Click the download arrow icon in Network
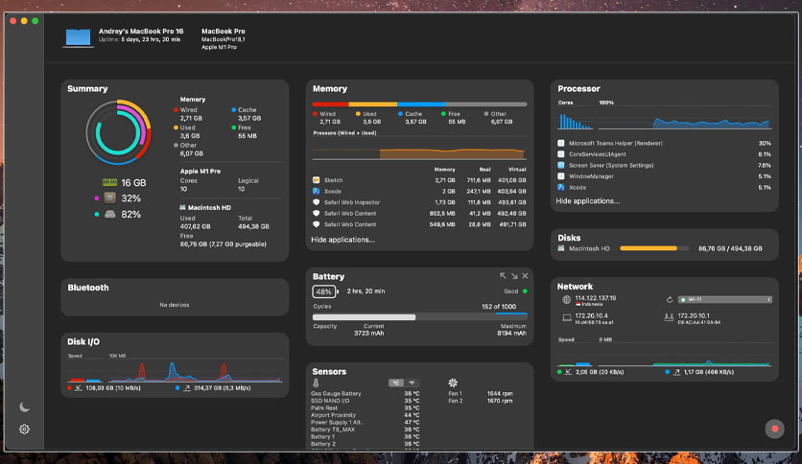 pos(568,372)
